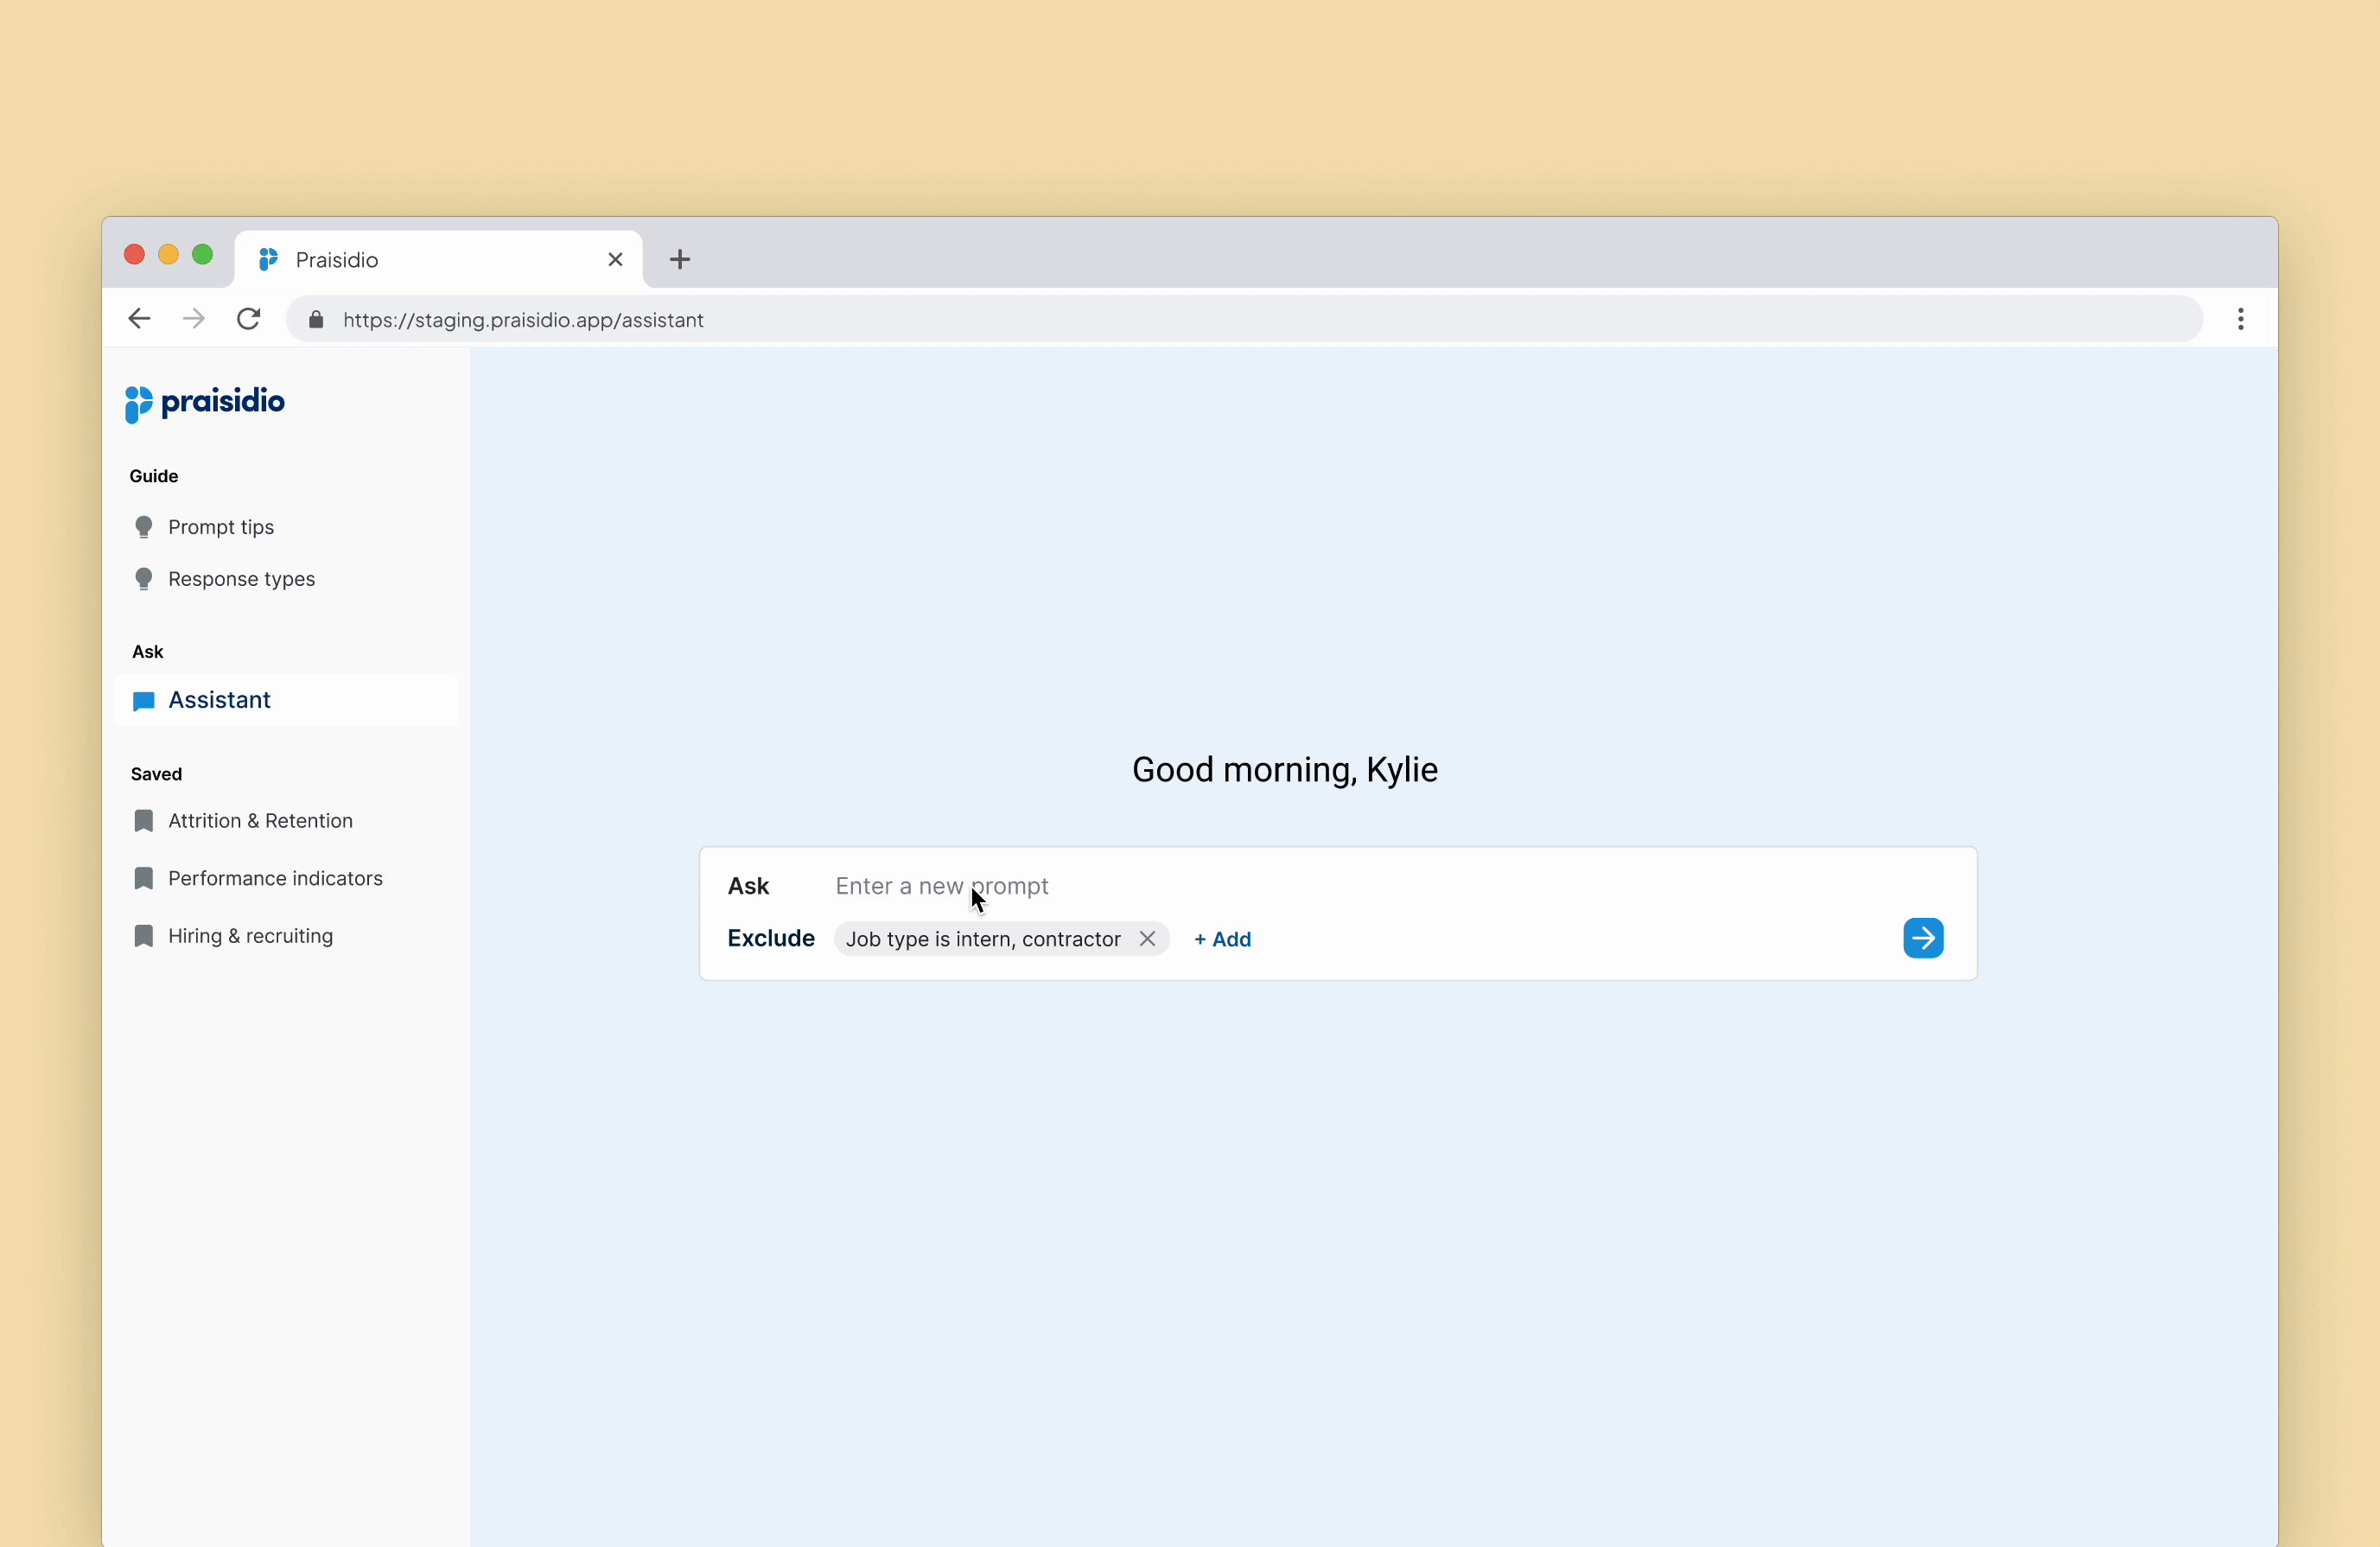Screen dimensions: 2380x1547
Task: Click the Job type is intern, contractor chip
Action: (x=982, y=939)
